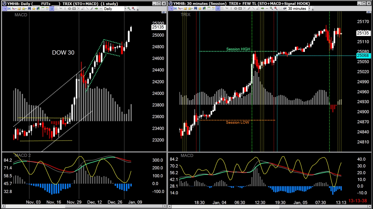Click pointer mode icon in 30 minutes chart toolbar
Image resolution: width=373 pixels, height=209 pixels.
click(170, 9)
